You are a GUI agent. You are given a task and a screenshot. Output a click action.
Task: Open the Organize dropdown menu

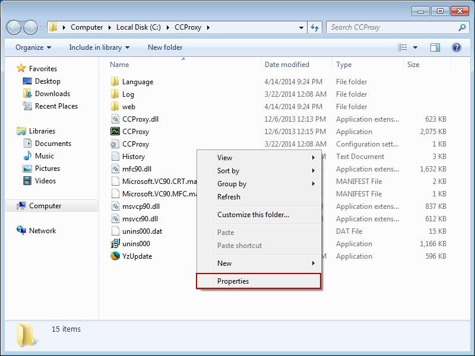(33, 47)
